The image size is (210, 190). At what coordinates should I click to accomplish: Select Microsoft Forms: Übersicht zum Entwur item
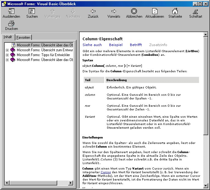45,50
